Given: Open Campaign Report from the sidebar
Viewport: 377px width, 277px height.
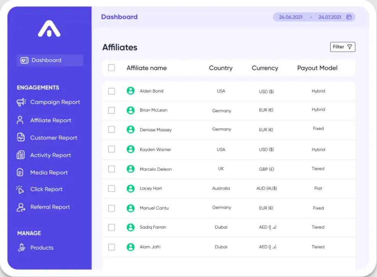Looking at the screenshot, I should (x=48, y=102).
